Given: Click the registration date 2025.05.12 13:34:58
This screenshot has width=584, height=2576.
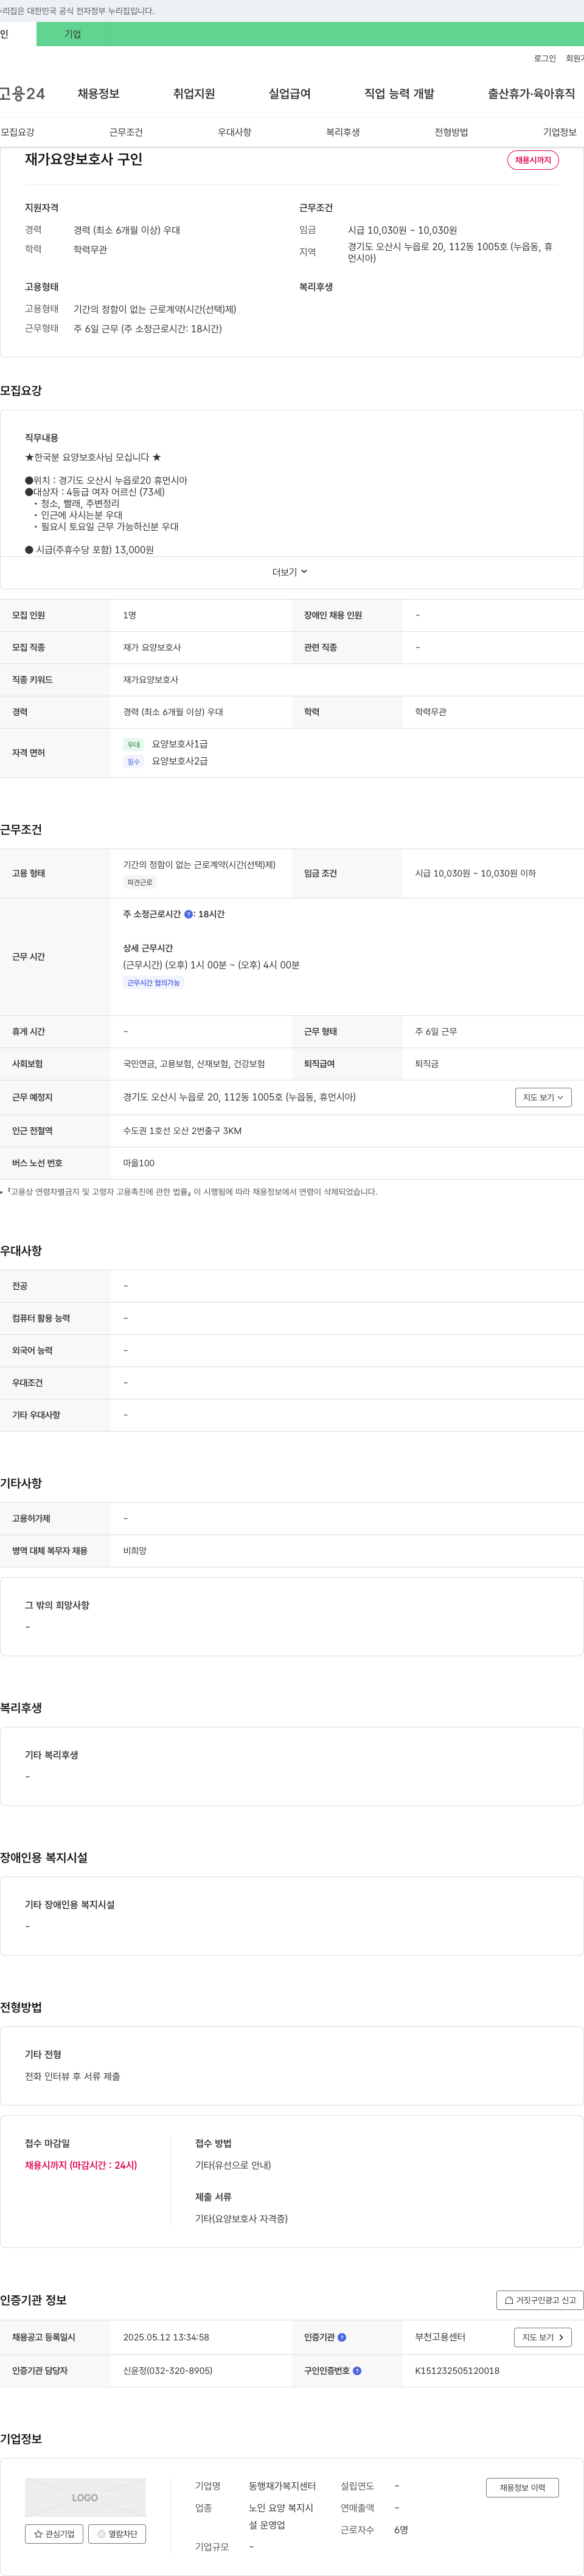Looking at the screenshot, I should pyautogui.click(x=166, y=2337).
